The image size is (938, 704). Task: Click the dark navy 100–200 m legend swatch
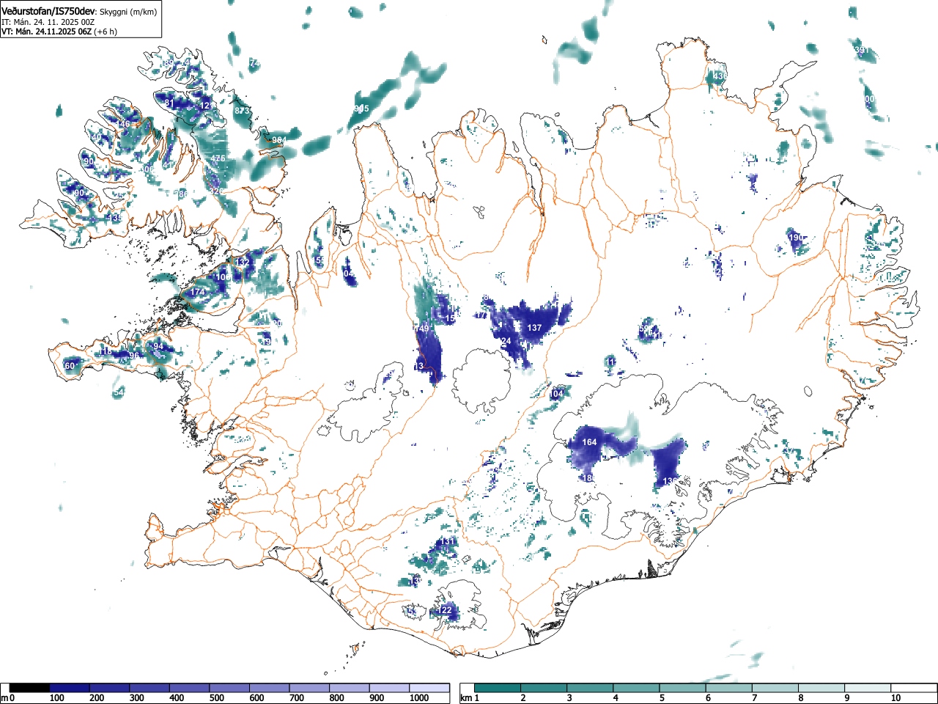coord(70,688)
